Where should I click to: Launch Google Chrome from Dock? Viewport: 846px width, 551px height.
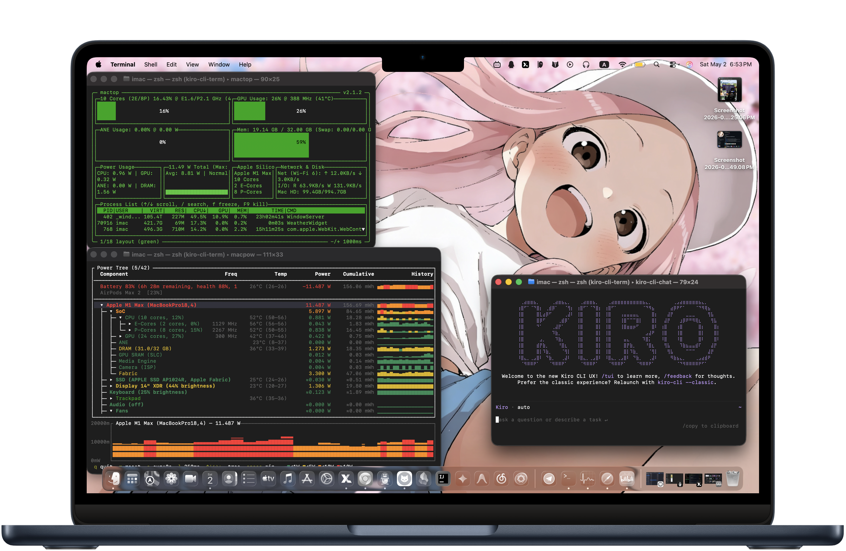click(365, 479)
